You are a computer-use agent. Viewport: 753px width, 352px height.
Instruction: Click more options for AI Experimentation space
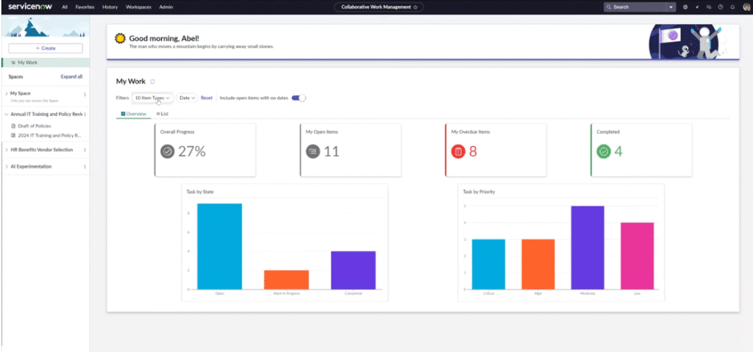(x=85, y=167)
